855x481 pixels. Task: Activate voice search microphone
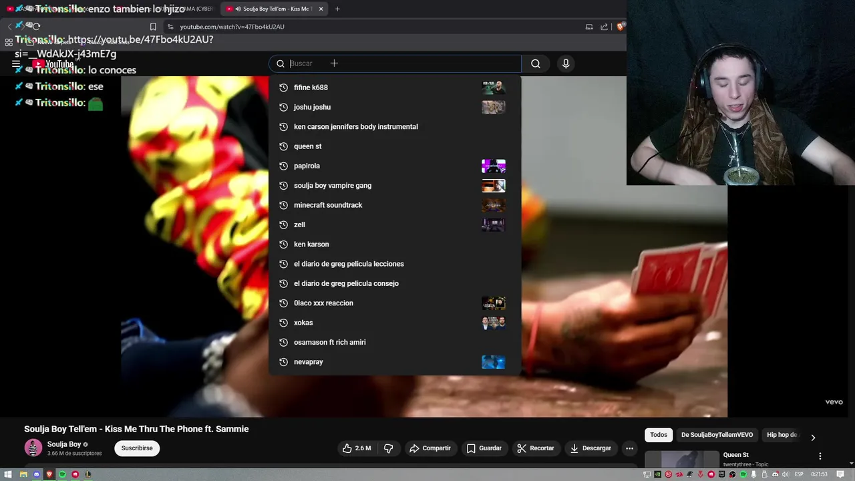point(566,63)
